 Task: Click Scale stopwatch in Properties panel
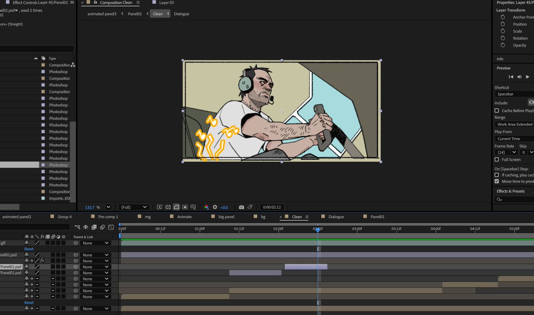coord(503,31)
